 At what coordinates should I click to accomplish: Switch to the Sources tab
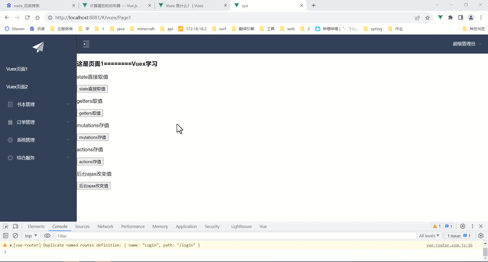[82, 226]
